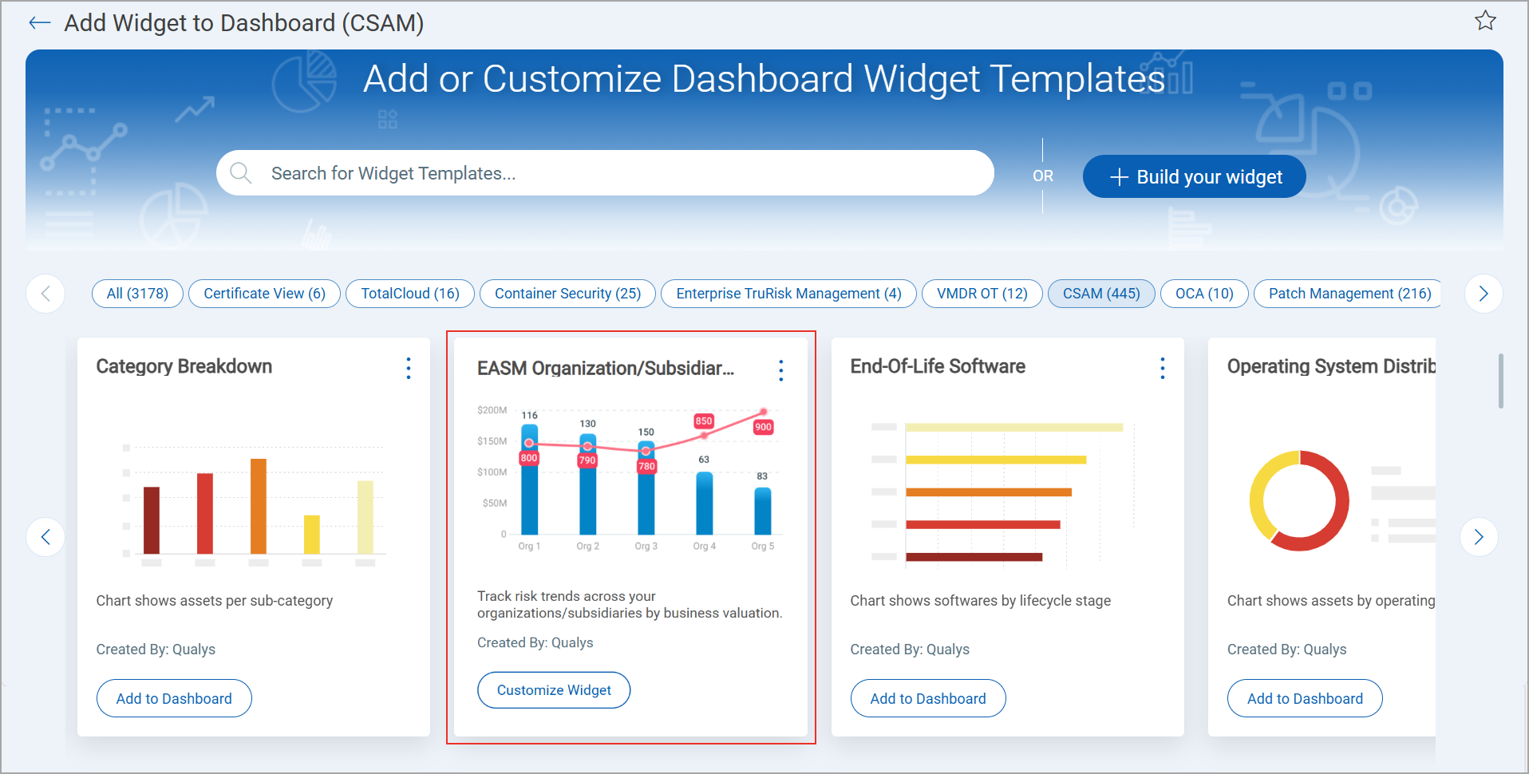Open the VMDR OT (12) tab
This screenshot has height=774, width=1529.
[x=982, y=294]
